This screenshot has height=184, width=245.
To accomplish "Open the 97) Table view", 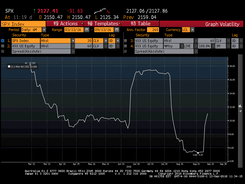I will (x=140, y=24).
